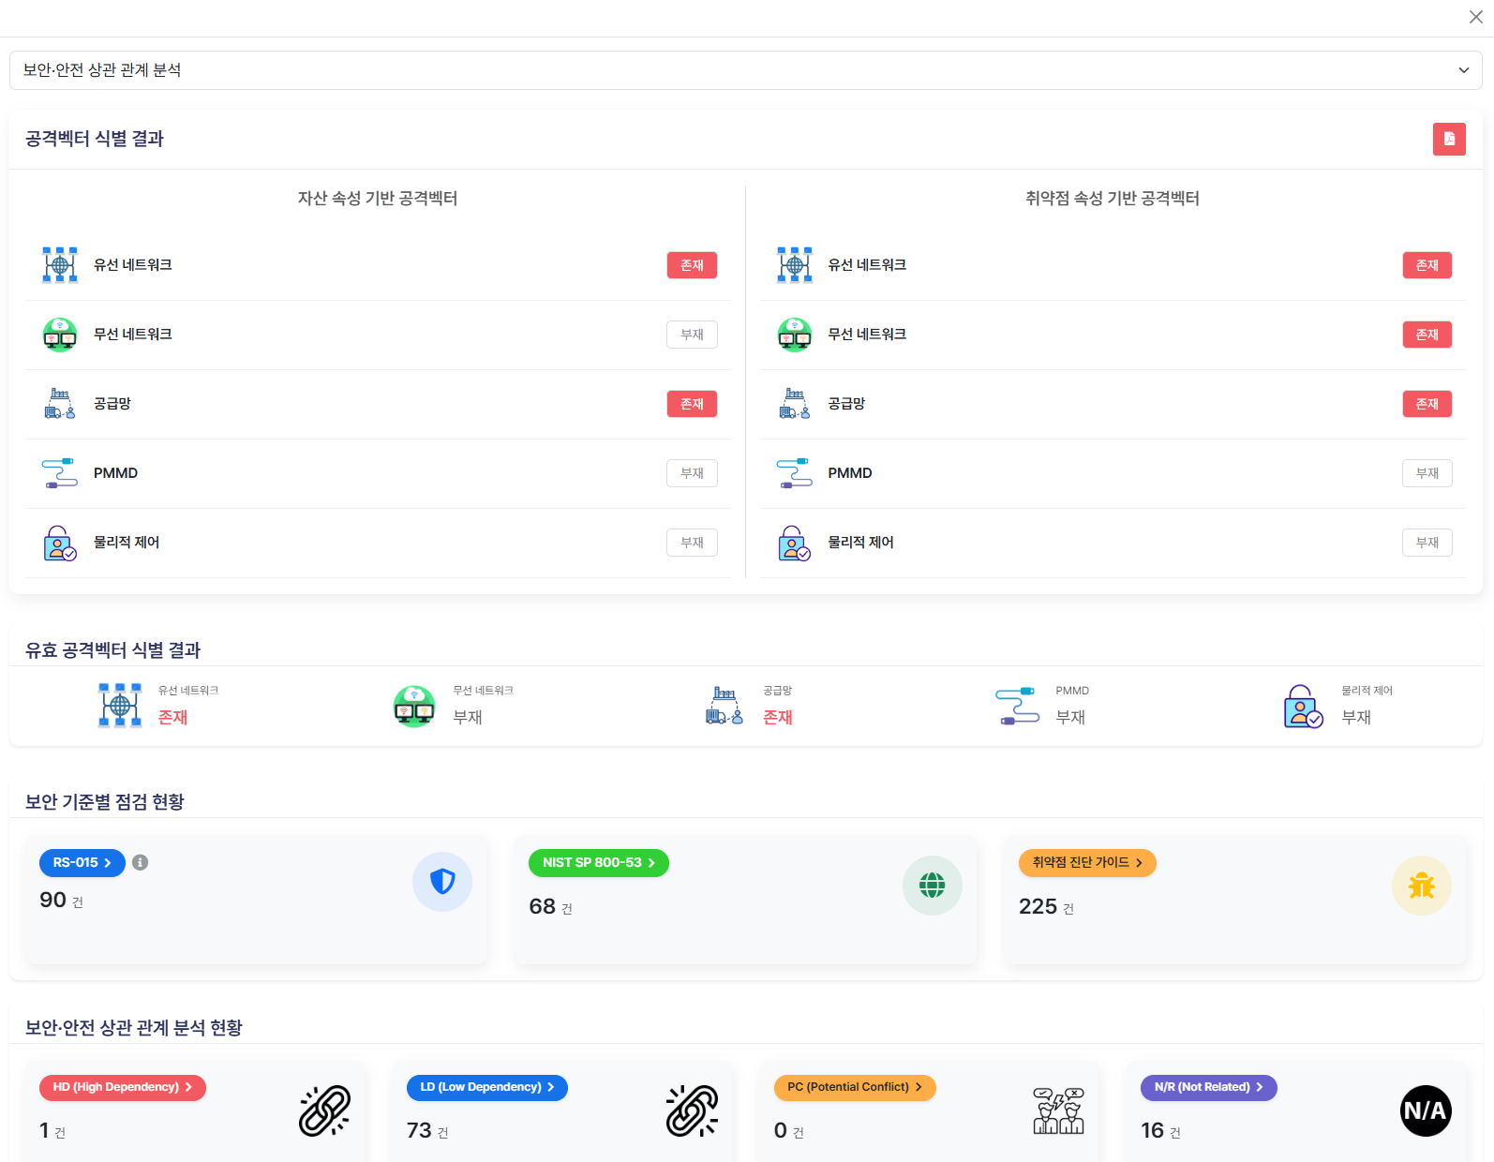The image size is (1494, 1162).
Task: Click 유선 네트워크 icon in 유효 공격벡터 results
Action: [x=120, y=706]
